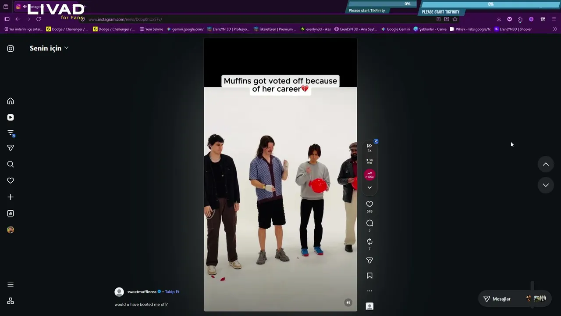
Task: Follow sweetmuffinnss via 'Takip Et'
Action: tap(172, 292)
